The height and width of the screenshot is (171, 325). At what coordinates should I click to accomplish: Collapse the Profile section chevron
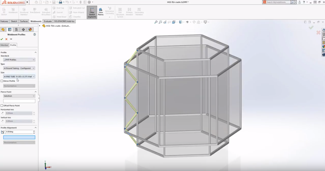tap(35, 53)
